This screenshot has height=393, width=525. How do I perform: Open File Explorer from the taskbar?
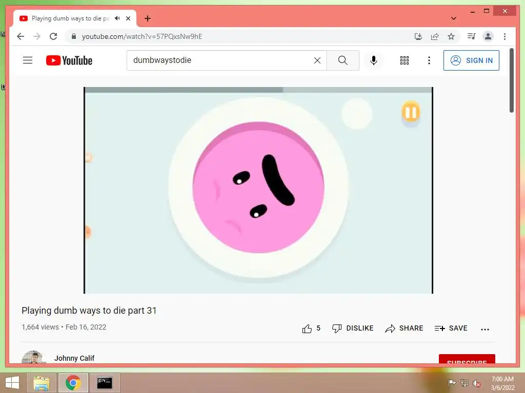tap(42, 383)
